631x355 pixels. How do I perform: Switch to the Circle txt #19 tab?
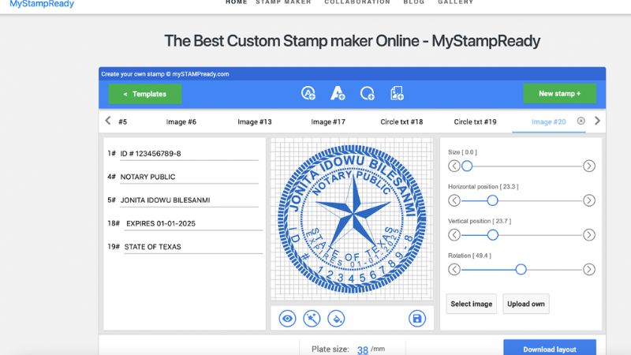click(x=476, y=122)
